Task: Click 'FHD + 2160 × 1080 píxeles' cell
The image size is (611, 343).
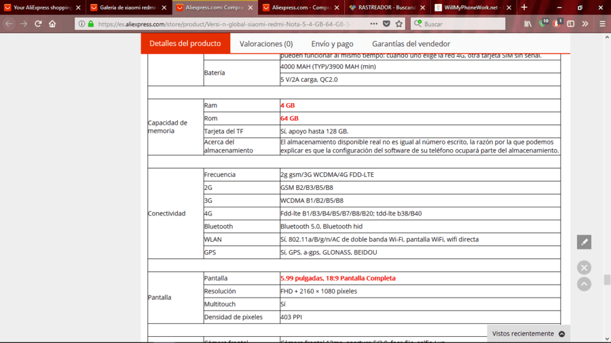Action: (x=420, y=291)
